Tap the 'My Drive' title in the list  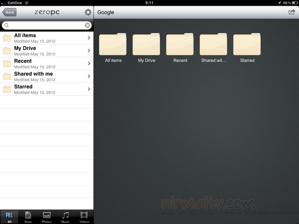click(x=25, y=48)
